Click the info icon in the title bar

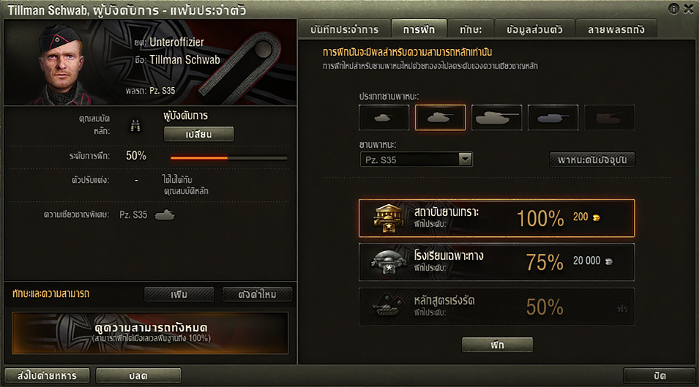(x=673, y=9)
